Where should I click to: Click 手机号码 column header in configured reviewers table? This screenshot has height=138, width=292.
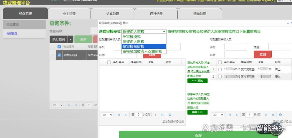coord(120,62)
